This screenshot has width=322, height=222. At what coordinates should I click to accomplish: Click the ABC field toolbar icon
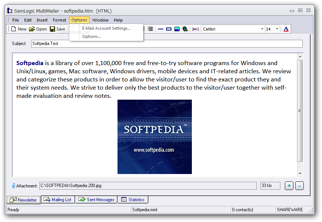click(x=195, y=29)
